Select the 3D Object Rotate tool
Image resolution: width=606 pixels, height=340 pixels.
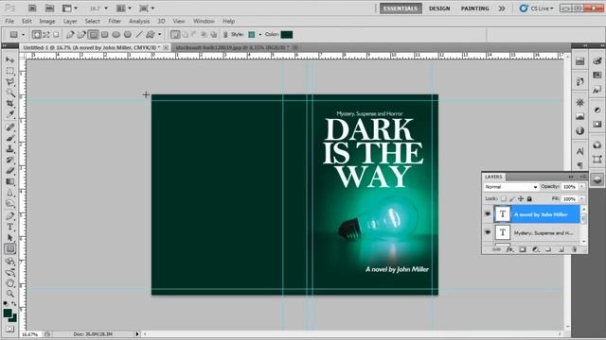[x=10, y=261]
